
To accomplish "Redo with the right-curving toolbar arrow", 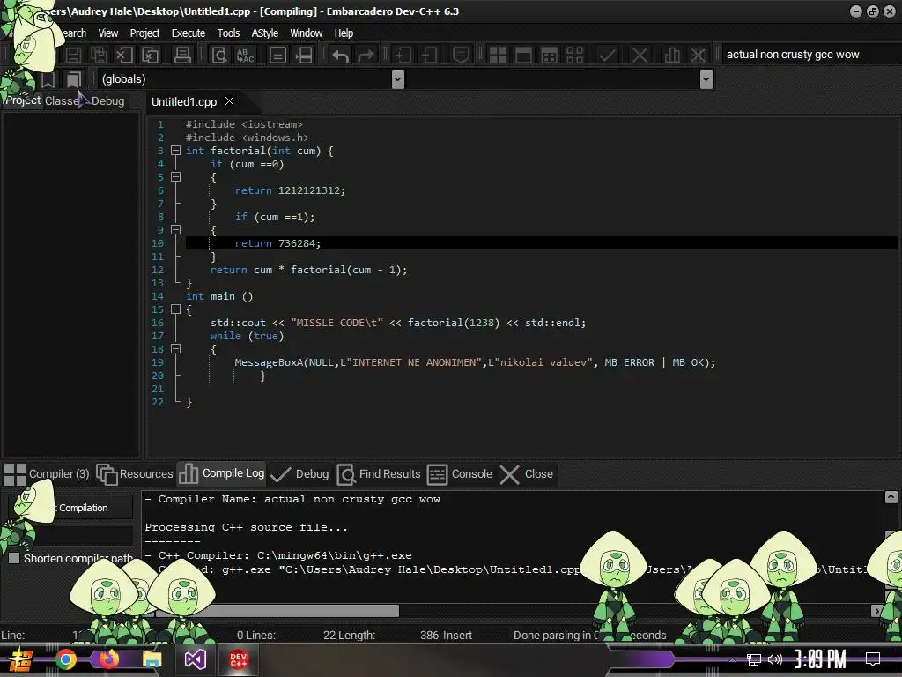I will [x=366, y=56].
